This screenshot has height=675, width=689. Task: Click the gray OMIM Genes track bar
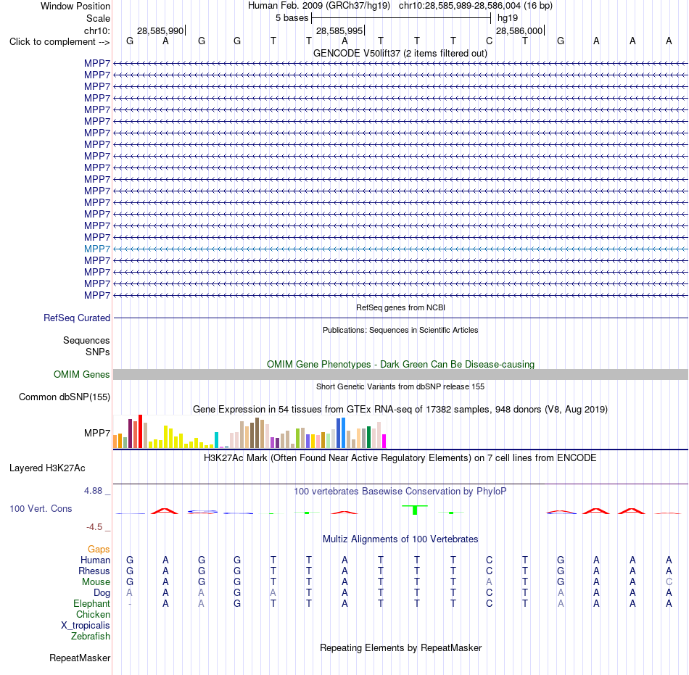coord(401,375)
